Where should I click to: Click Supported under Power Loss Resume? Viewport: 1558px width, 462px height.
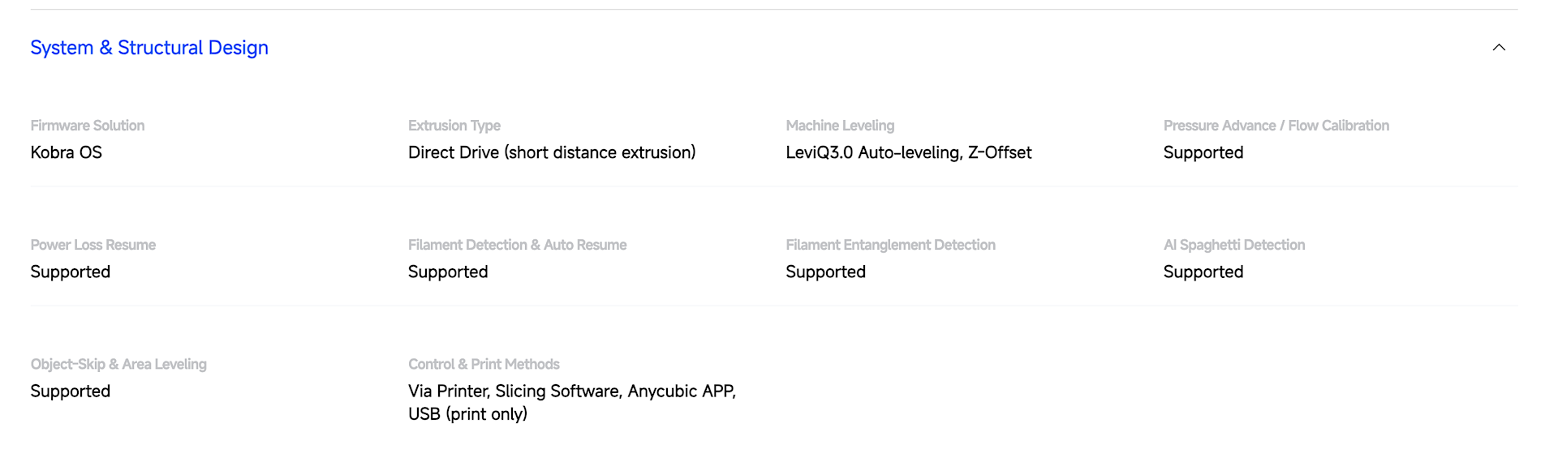71,272
